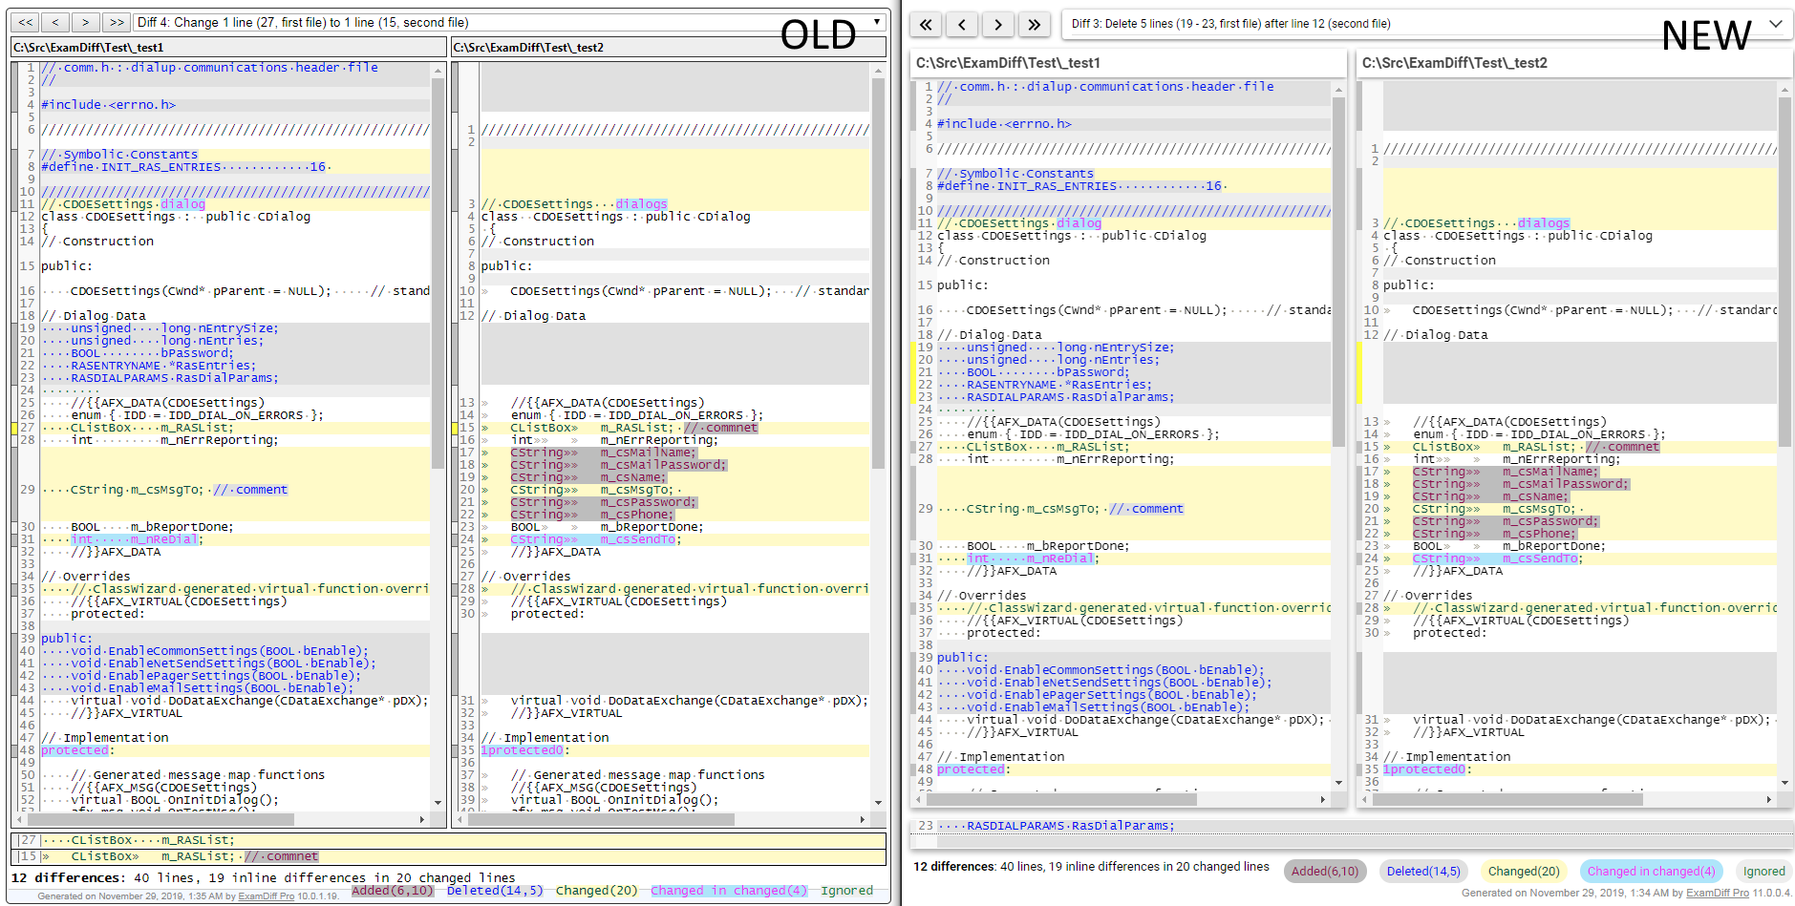Jump to next difference in NEW report

(998, 24)
